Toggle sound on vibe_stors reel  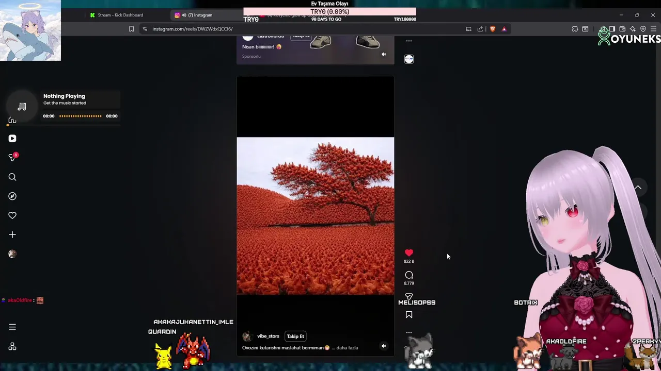tap(384, 346)
